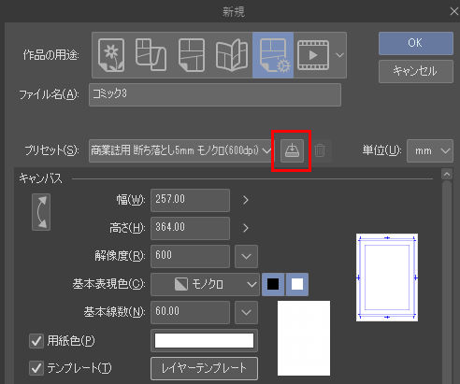Click the Save to preset icon
This screenshot has width=460, height=384.
[x=292, y=150]
